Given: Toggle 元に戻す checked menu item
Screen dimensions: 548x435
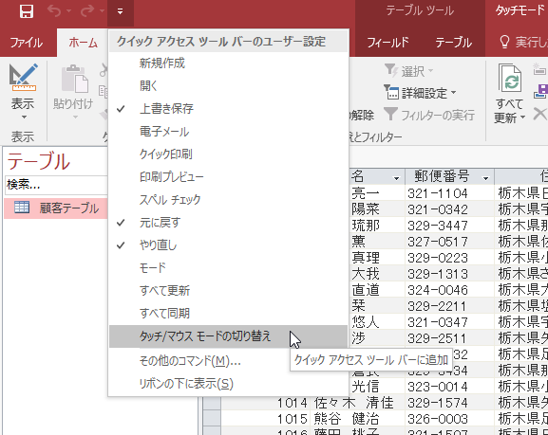Looking at the screenshot, I should (229, 222).
